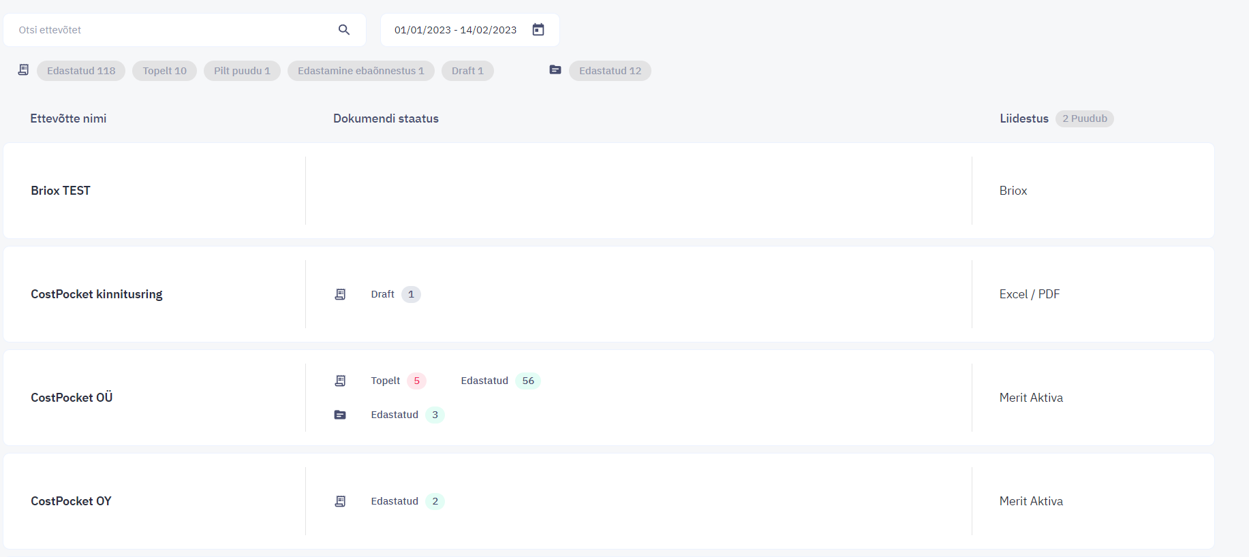Click the folder icon beside Edastatud 12
This screenshot has height=557, width=1249.
555,70
